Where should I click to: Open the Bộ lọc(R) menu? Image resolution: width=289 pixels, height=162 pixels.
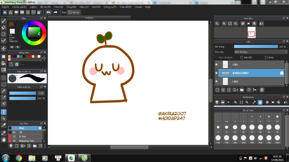[x=45, y=7]
